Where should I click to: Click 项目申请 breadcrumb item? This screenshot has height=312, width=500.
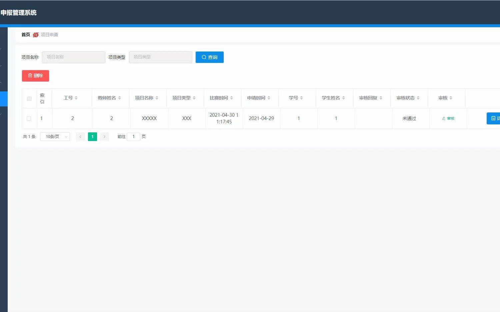point(49,35)
